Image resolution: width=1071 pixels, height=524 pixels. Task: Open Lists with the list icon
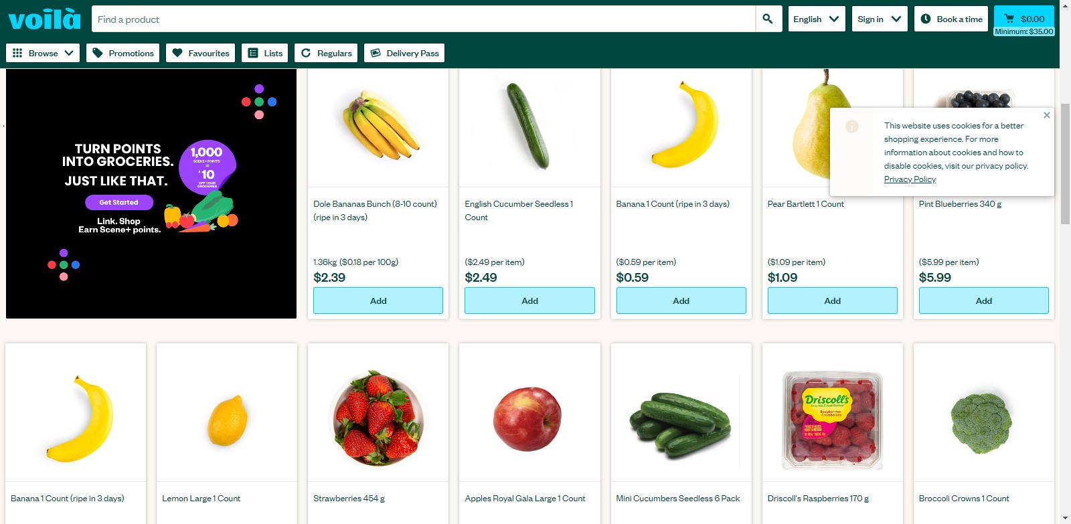(x=264, y=53)
